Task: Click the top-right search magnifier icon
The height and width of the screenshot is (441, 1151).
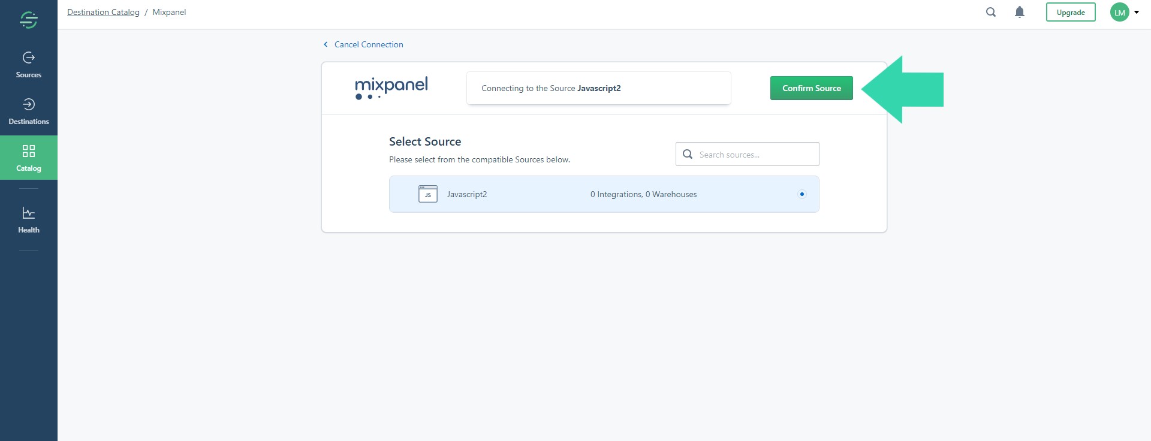Action: tap(991, 12)
